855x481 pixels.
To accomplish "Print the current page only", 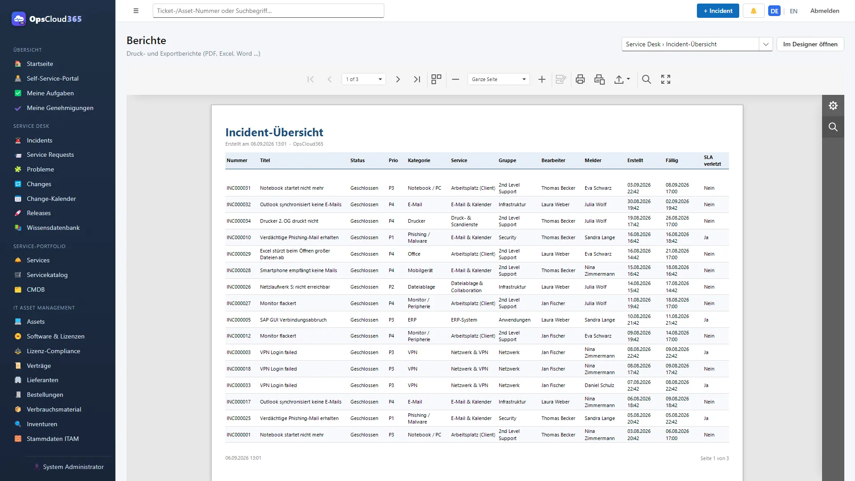I will [x=599, y=79].
